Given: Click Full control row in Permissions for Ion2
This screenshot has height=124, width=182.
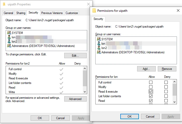Looking at the screenshot, I should [x=44, y=69].
